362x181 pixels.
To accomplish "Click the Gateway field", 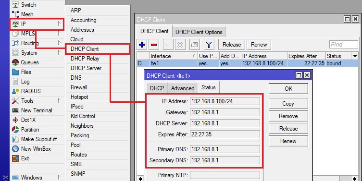I will 225,112.
